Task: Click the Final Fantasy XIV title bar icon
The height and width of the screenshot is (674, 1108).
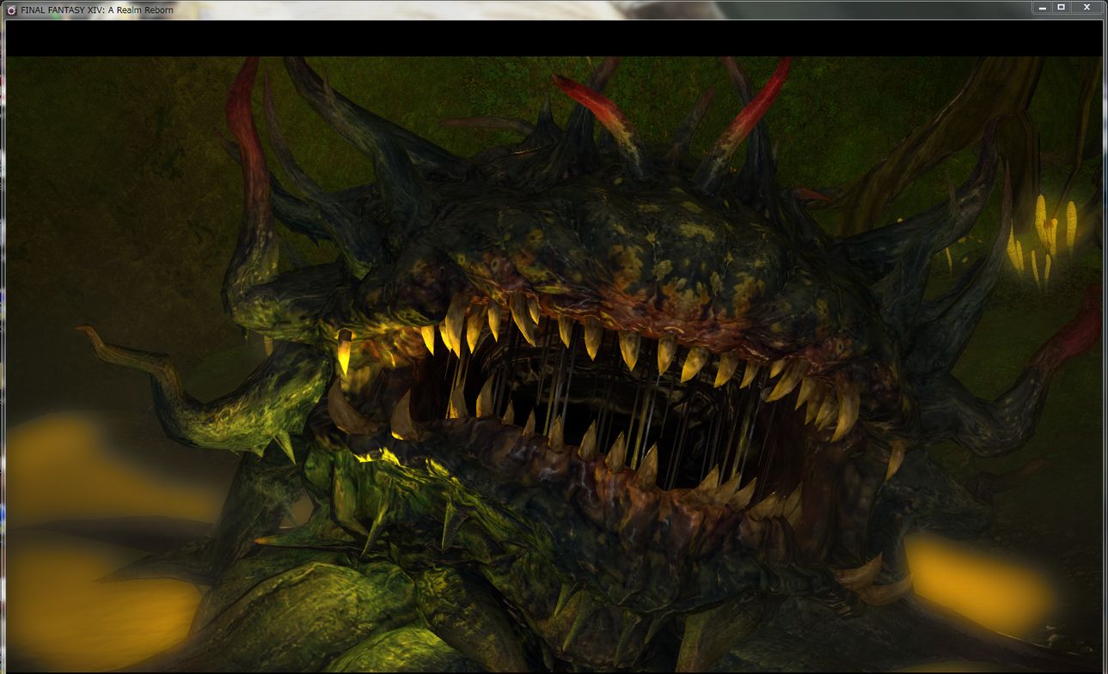Action: (x=11, y=9)
